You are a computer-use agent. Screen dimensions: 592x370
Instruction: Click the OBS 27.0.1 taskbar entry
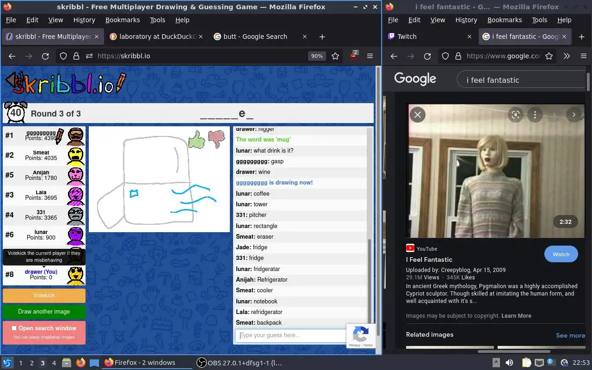pyautogui.click(x=240, y=363)
